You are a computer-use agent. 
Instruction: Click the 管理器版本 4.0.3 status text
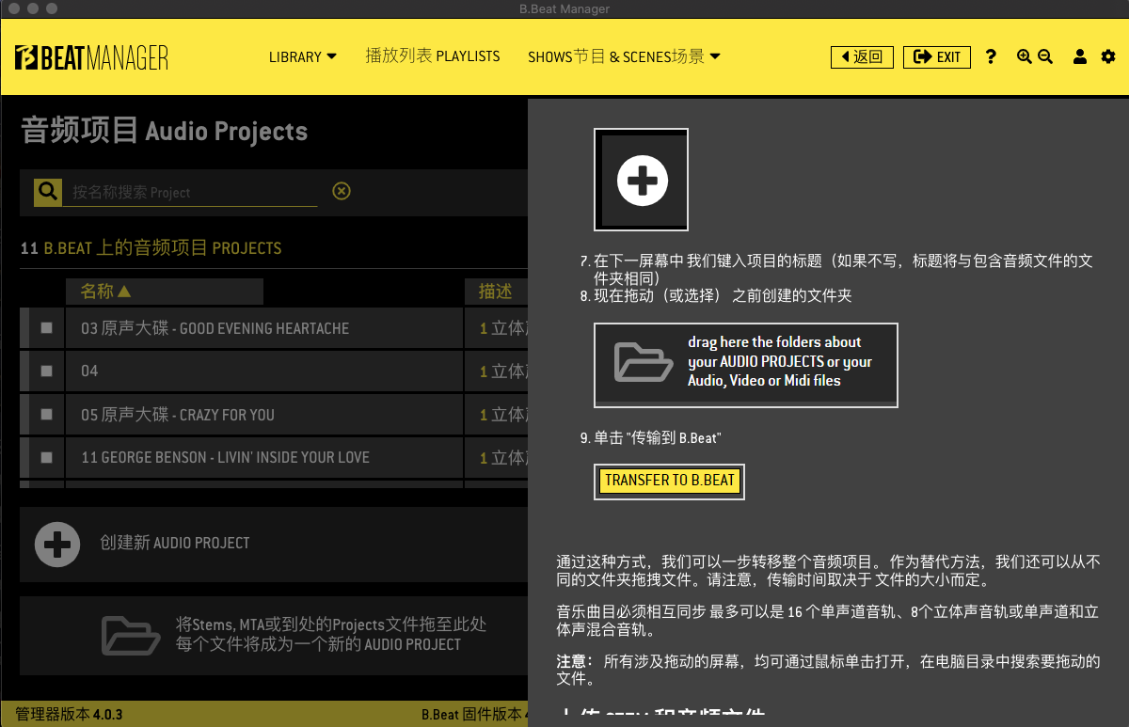click(x=69, y=715)
